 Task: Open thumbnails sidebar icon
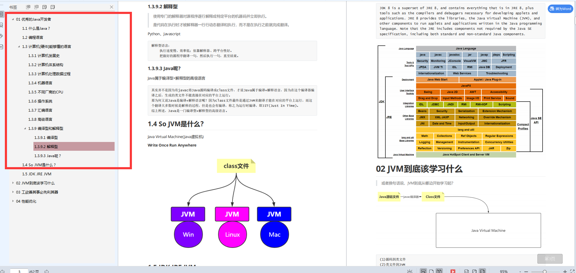pyautogui.click(x=2, y=25)
